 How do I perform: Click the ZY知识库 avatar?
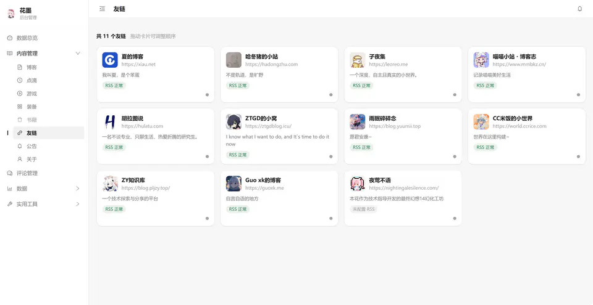[110, 184]
